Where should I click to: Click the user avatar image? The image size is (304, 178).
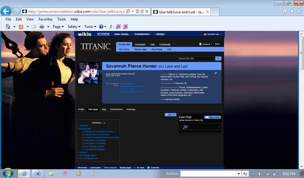click(x=88, y=73)
